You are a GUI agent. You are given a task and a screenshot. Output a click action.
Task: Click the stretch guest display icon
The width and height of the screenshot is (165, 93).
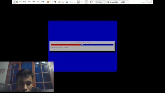point(92,2)
